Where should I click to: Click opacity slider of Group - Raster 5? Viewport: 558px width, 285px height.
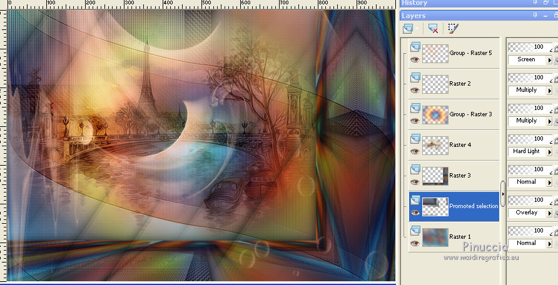[530, 47]
